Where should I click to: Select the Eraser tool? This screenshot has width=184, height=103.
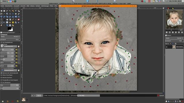(19, 19)
